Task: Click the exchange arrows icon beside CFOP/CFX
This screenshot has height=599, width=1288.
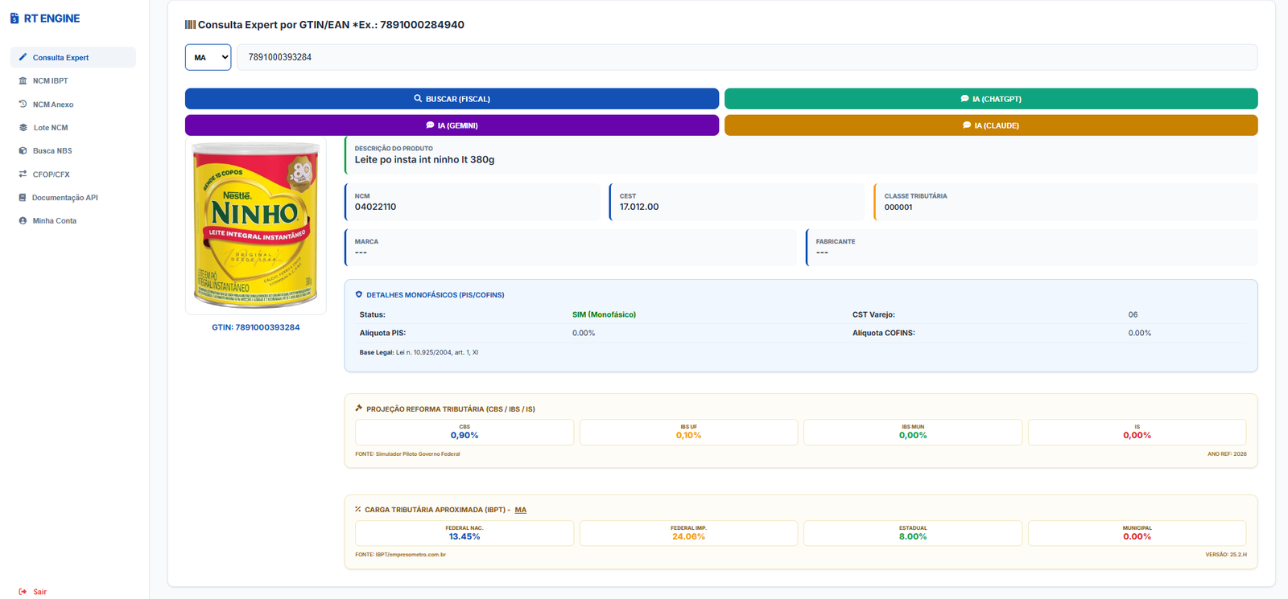Action: click(23, 174)
